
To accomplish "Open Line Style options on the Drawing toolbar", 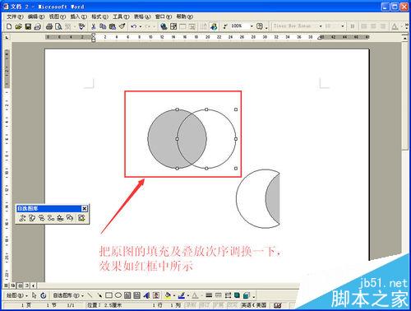I will [x=209, y=295].
